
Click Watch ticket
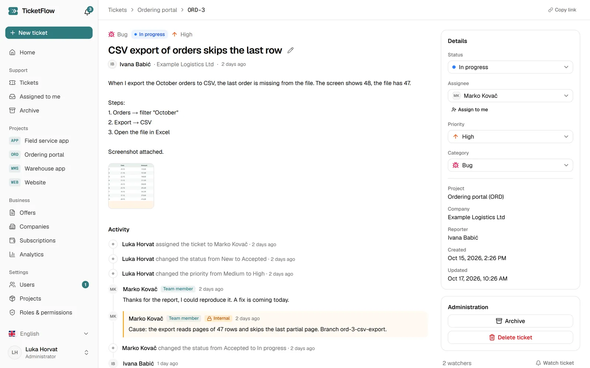click(555, 363)
